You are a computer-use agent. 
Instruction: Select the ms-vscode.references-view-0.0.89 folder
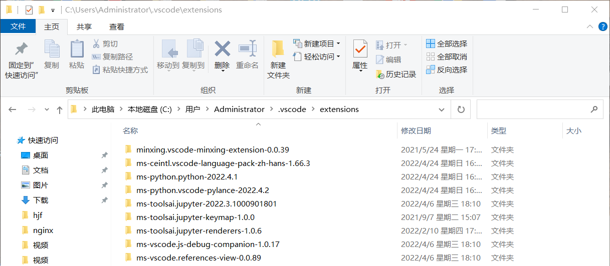(198, 257)
